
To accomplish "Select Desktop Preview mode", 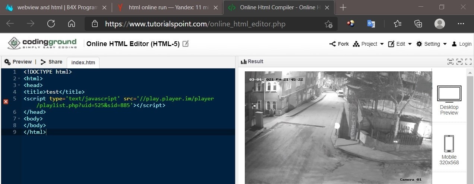I will [x=449, y=100].
